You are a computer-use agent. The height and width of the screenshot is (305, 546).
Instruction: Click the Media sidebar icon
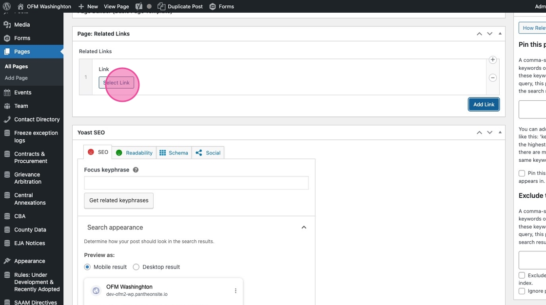tap(7, 25)
